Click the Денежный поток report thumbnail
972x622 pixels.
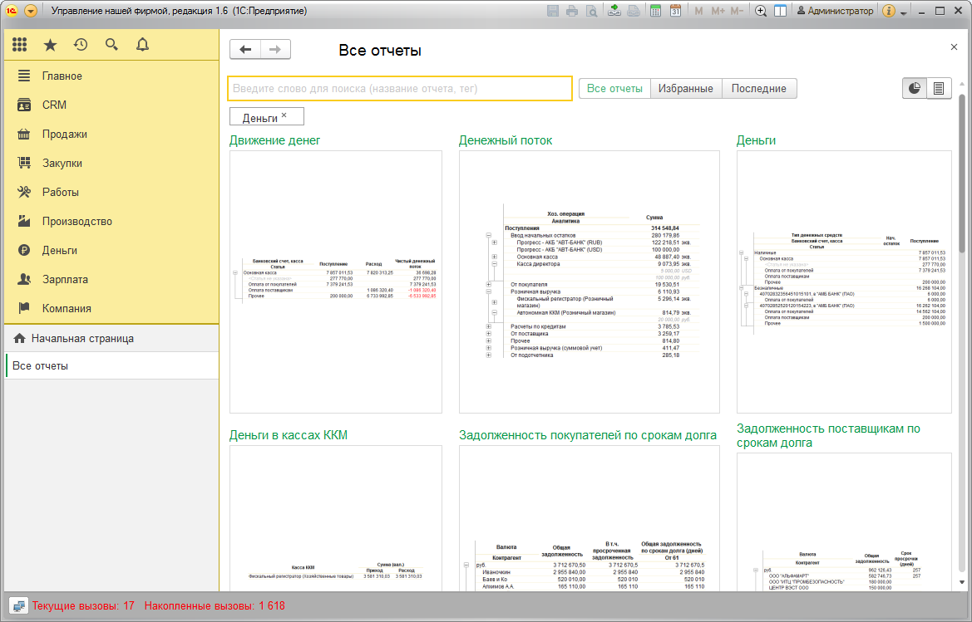[x=589, y=282]
